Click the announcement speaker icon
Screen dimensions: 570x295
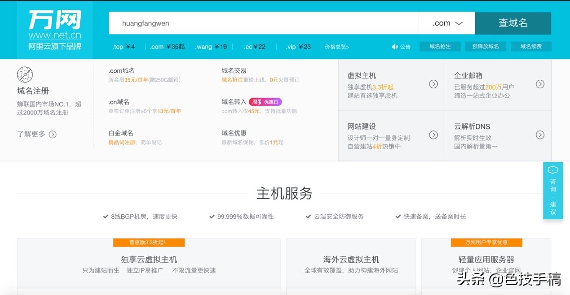point(394,46)
